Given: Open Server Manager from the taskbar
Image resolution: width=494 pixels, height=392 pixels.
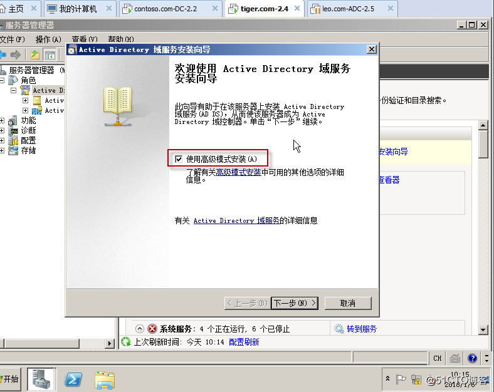Looking at the screenshot, I should point(41,379).
